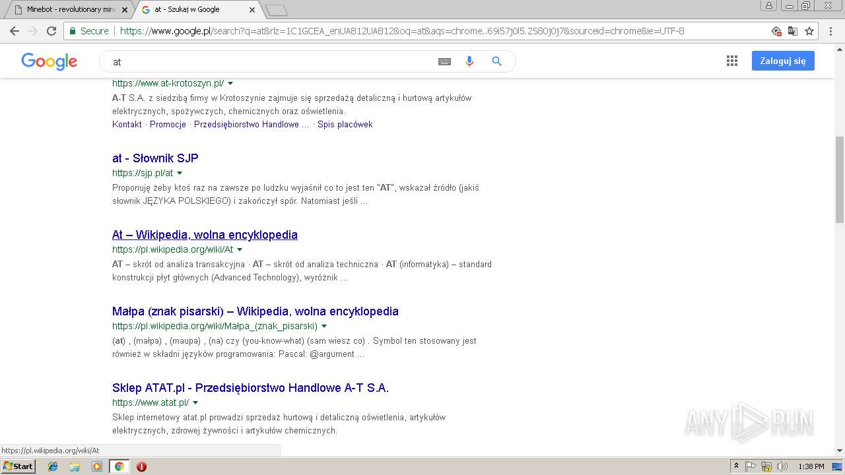Screen dimensions: 845x475
Task: Open 'Przedsiębiorstwo Handlowe ...' sitelink
Action: tap(252, 124)
